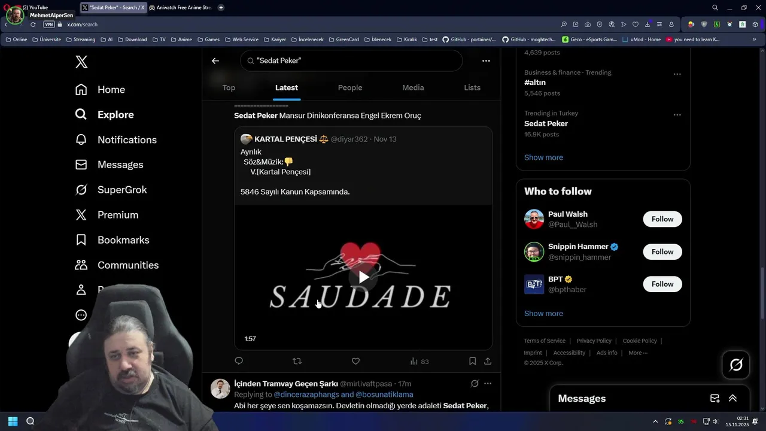Expand the More footer menu
Screen dimensions: 766x431
click(638, 353)
